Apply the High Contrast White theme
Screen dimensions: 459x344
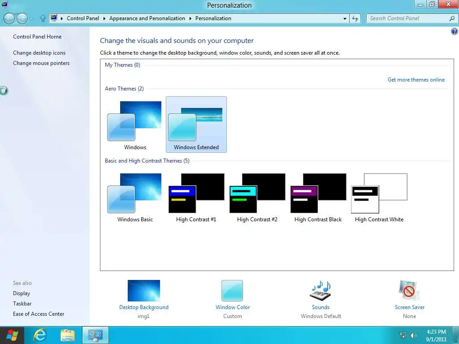coord(379,198)
